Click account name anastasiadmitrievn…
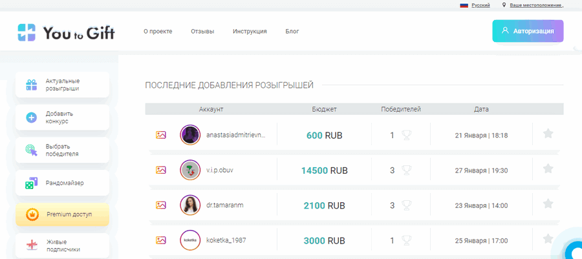The width and height of the screenshot is (582, 259). pos(237,135)
